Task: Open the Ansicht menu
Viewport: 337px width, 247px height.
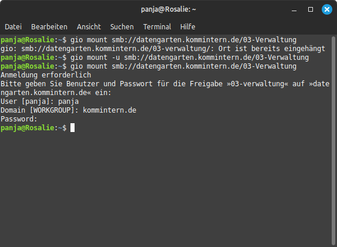Action: (89, 27)
